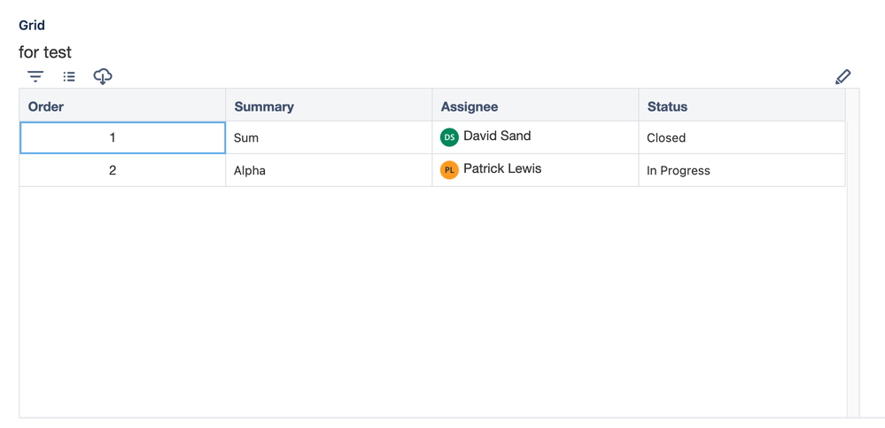Screen dimensions: 885x428
Task: Select the 'In Progress' status cell
Action: tap(741, 170)
